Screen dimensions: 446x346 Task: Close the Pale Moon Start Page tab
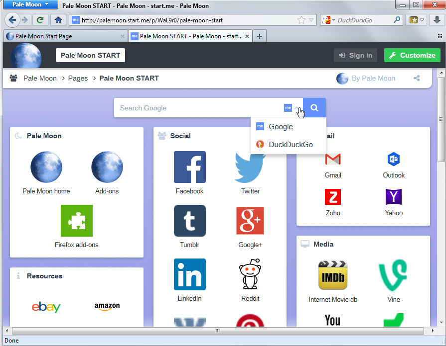click(122, 36)
